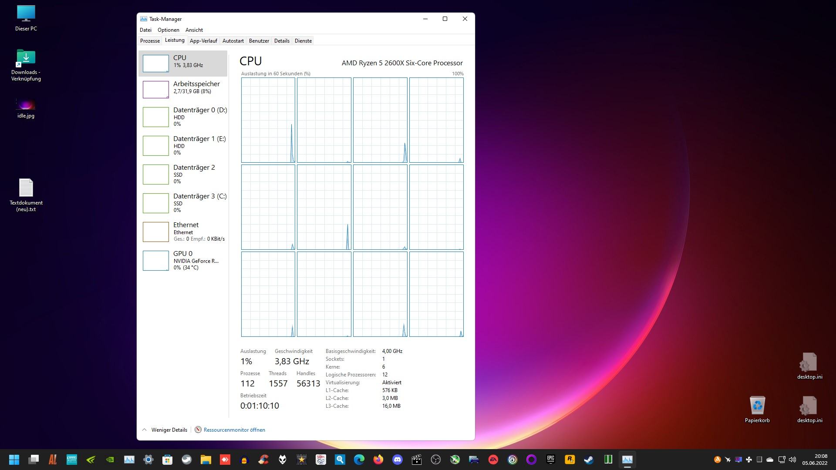Open Windows Settings gear in taskbar

click(x=148, y=460)
